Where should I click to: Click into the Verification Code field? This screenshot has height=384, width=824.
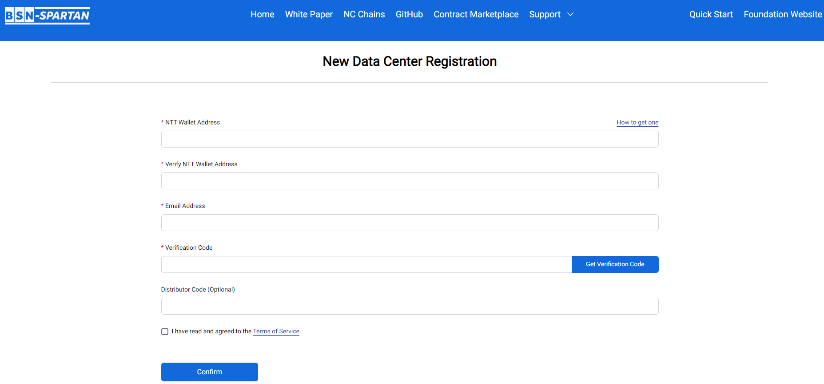[366, 264]
